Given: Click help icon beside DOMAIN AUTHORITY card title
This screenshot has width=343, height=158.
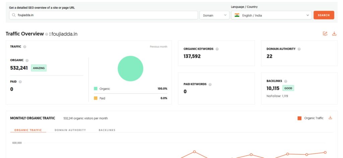Looking at the screenshot, I should pos(299,49).
